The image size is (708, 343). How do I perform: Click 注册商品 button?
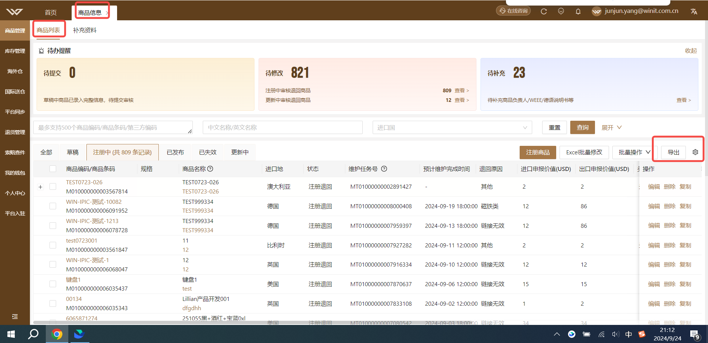(x=538, y=152)
